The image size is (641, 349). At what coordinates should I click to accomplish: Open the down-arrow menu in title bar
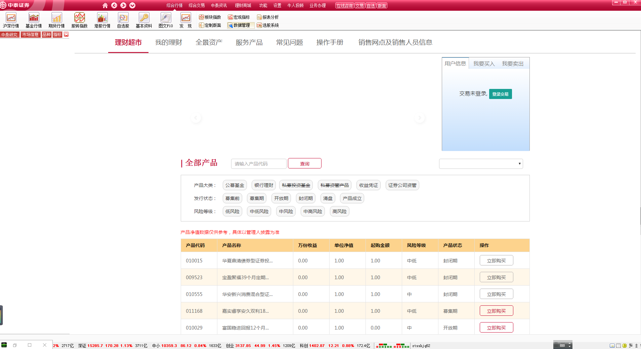(x=132, y=5)
